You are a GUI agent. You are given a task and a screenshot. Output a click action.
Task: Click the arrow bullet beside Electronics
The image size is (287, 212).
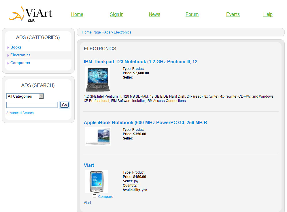click(x=8, y=55)
